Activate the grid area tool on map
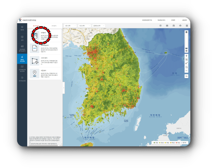The width and height of the screenshot is (212, 168). point(186,59)
